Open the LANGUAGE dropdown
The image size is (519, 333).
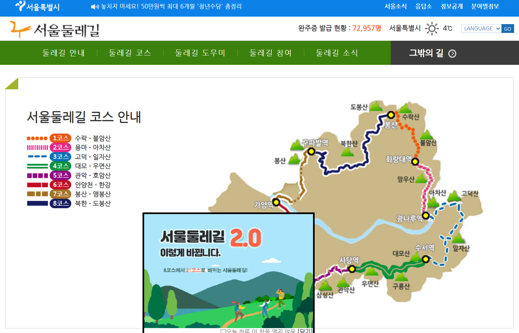(481, 28)
